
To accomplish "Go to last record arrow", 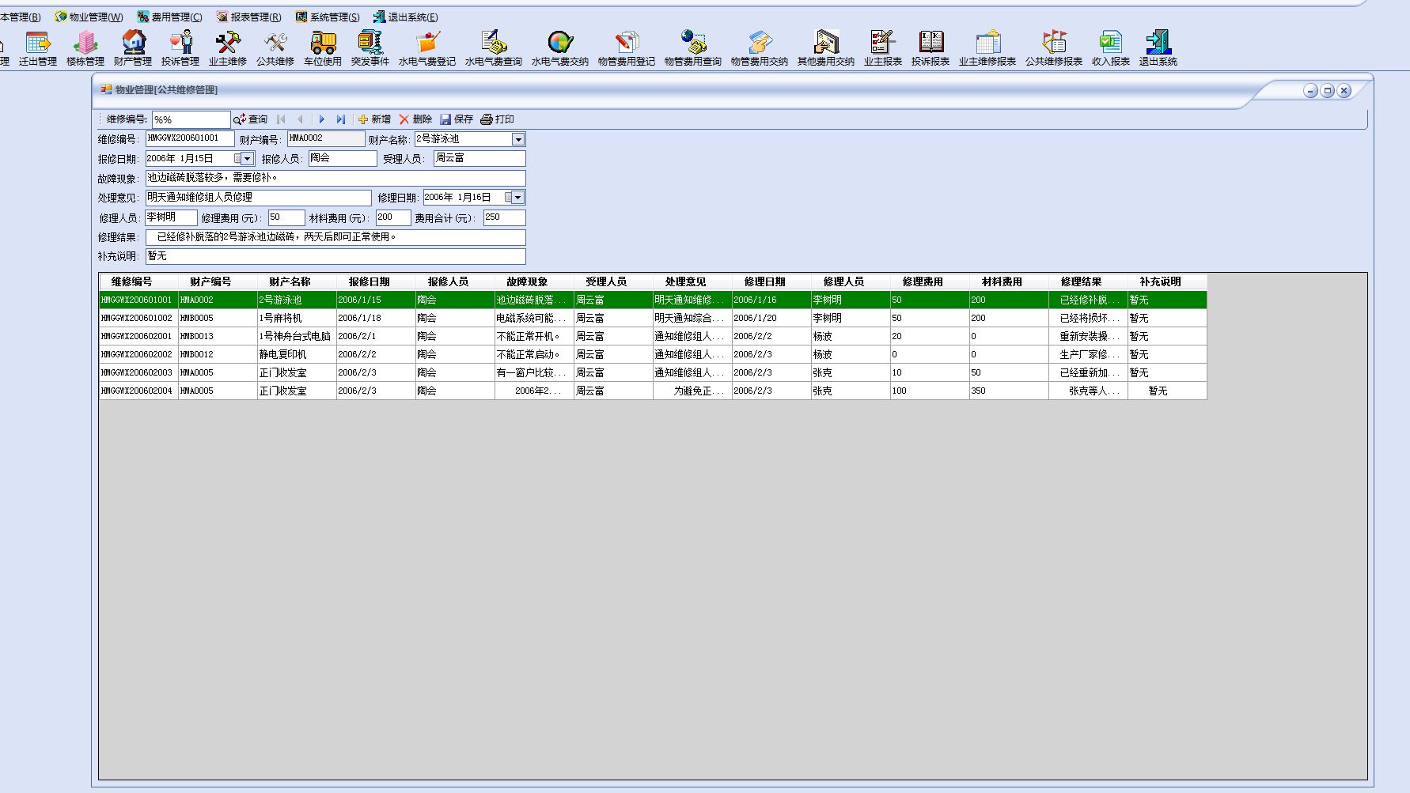I will point(341,119).
